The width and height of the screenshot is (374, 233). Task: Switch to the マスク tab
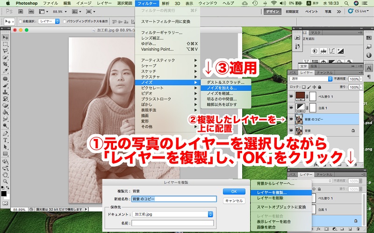316,33
